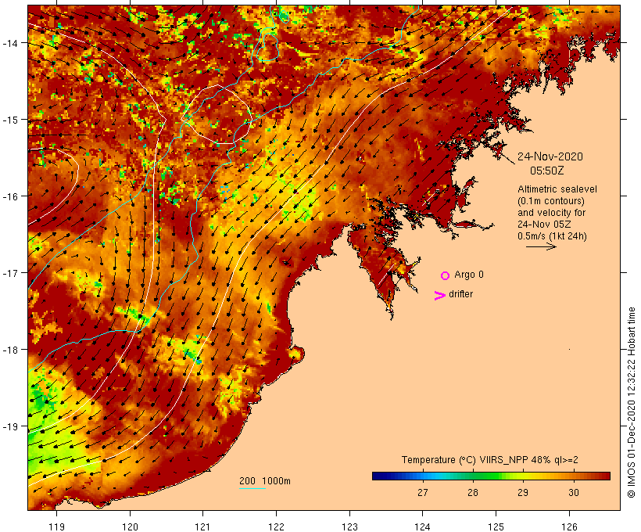Click the 124 longitude axis label
This screenshot has width=641, height=532.
point(423,527)
